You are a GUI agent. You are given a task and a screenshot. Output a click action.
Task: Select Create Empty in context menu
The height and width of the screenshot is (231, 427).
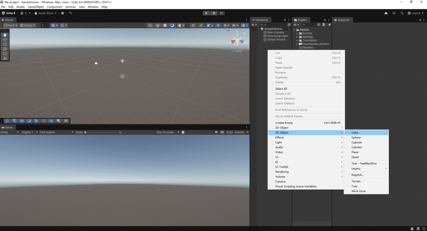[x=306, y=123]
